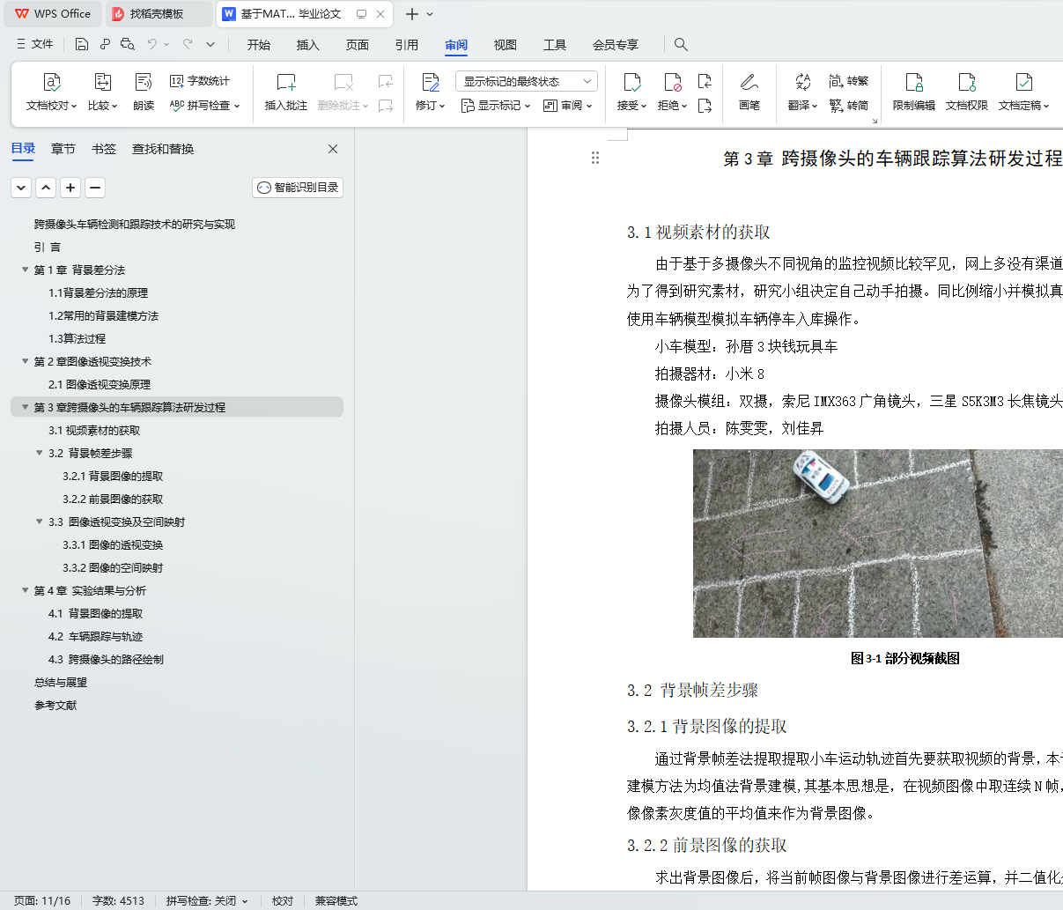Go to 4.2 车辆跟踪与轨迹 heading
This screenshot has height=910, width=1063.
click(x=95, y=636)
